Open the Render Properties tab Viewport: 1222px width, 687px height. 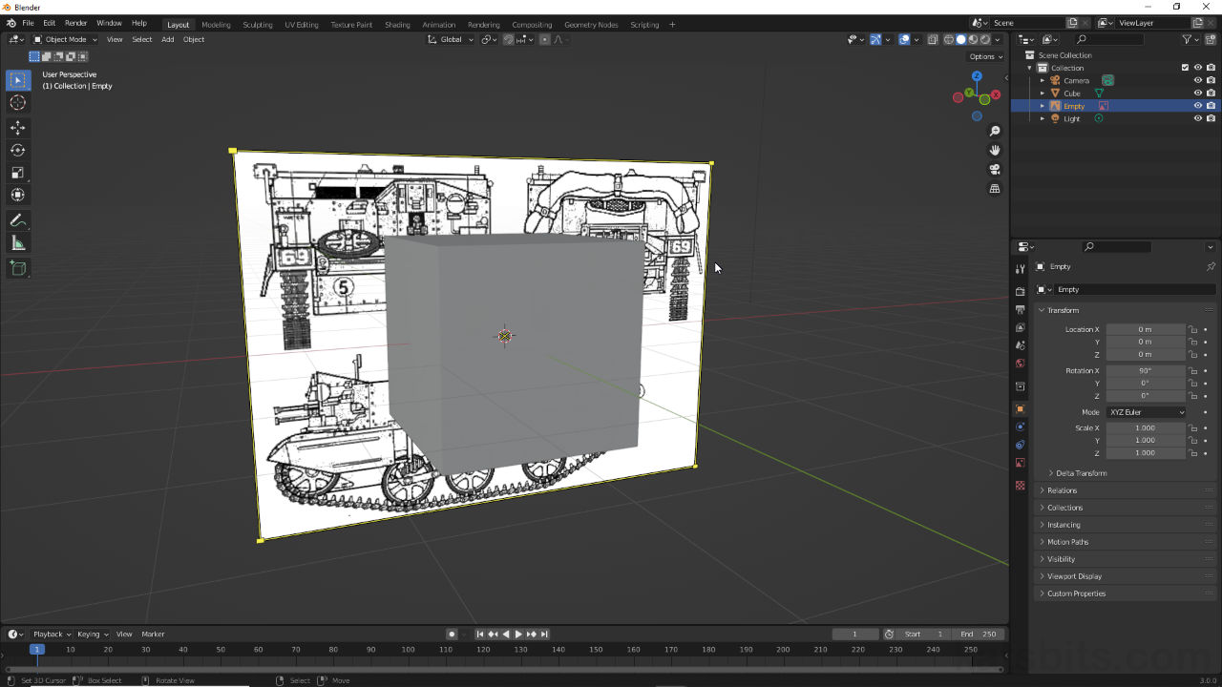pyautogui.click(x=1020, y=291)
